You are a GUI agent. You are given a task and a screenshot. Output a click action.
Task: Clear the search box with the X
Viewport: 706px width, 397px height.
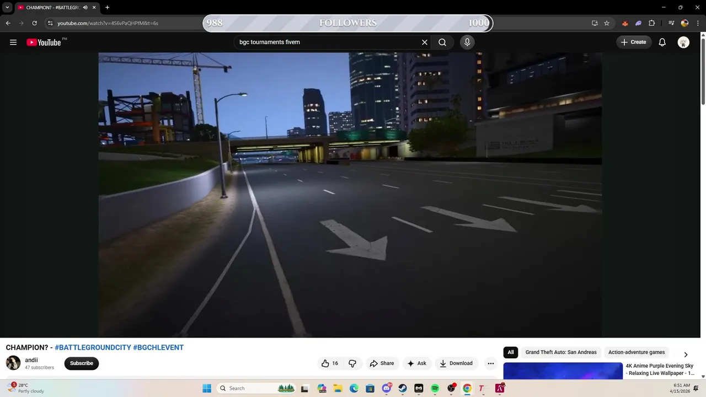pos(425,42)
